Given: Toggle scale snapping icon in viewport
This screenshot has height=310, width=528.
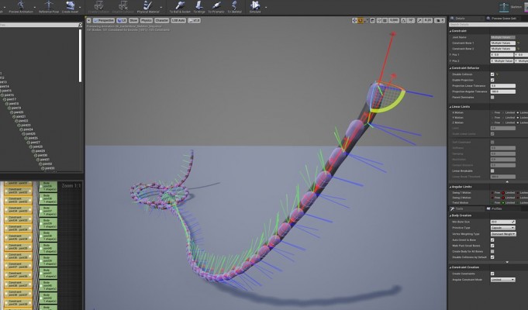Looking at the screenshot, I should point(420,20).
